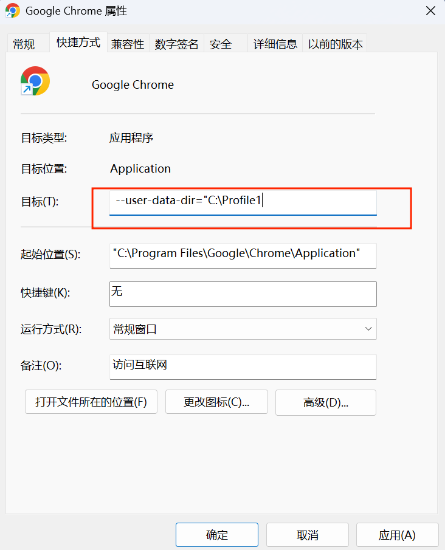Select the 快捷方式 tab
The height and width of the screenshot is (550, 445).
[78, 43]
